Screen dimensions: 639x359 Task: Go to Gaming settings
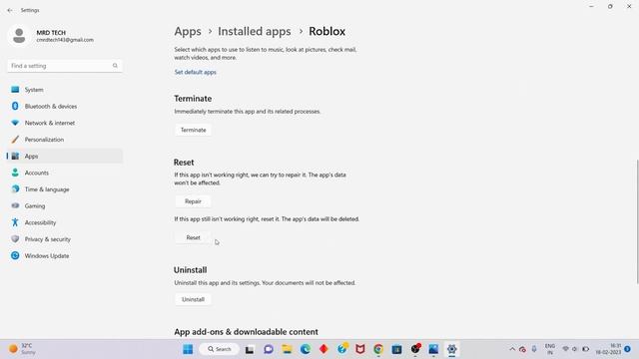[65, 206]
